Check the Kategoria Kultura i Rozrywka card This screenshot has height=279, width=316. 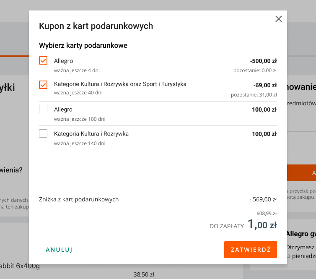point(43,133)
